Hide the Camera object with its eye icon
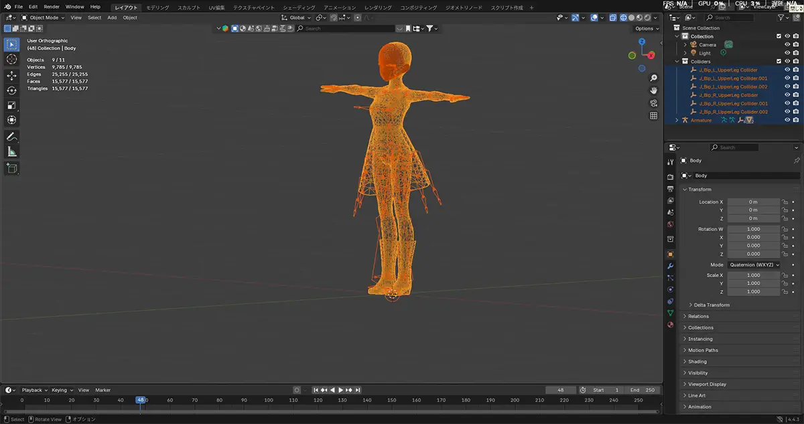The image size is (804, 424). point(787,45)
